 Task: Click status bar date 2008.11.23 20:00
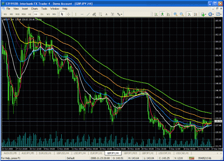tap(100, 158)
